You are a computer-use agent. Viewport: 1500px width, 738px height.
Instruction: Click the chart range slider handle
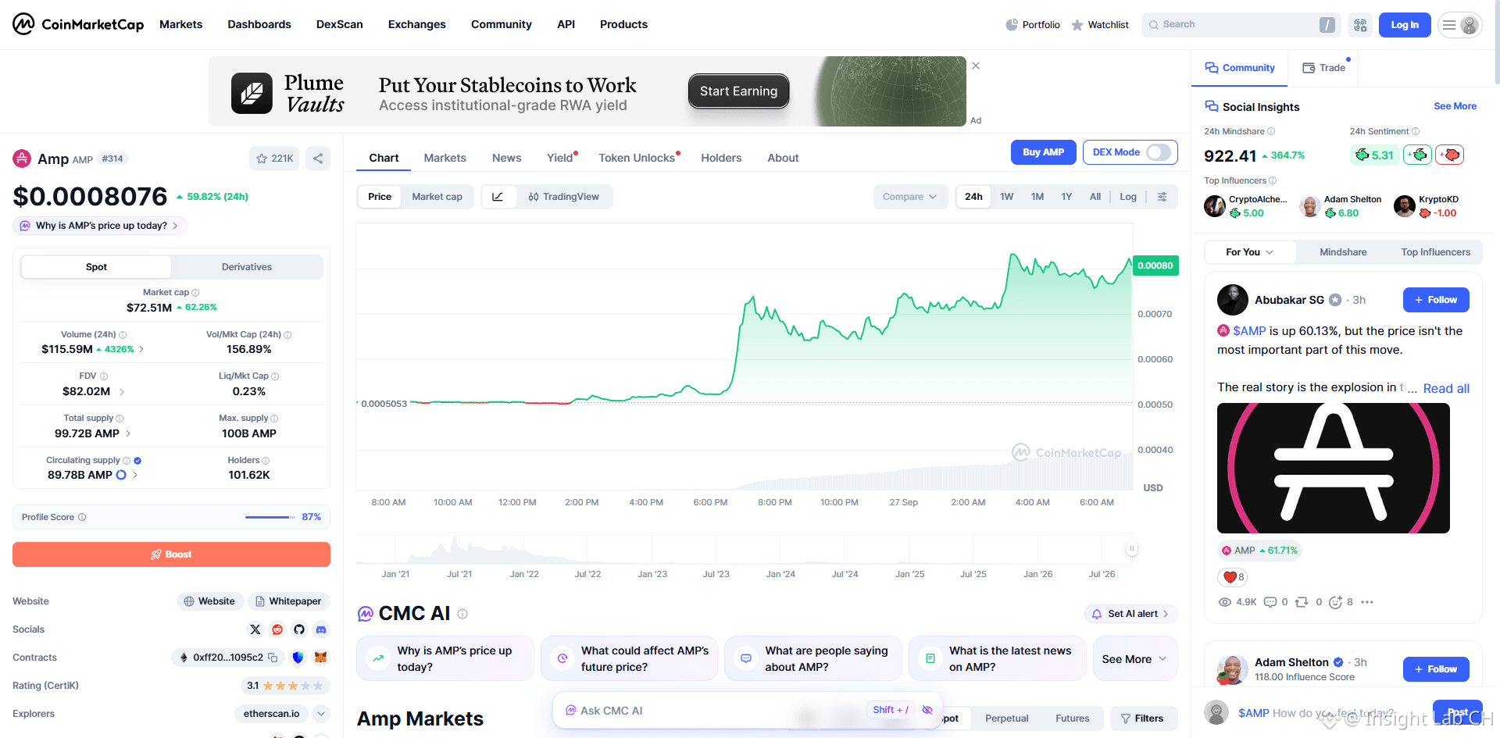pyautogui.click(x=1131, y=548)
